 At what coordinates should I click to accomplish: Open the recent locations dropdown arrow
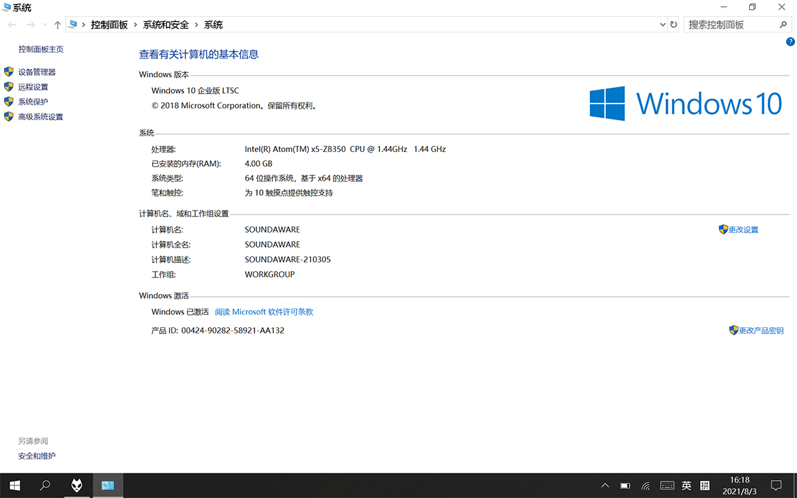(45, 25)
